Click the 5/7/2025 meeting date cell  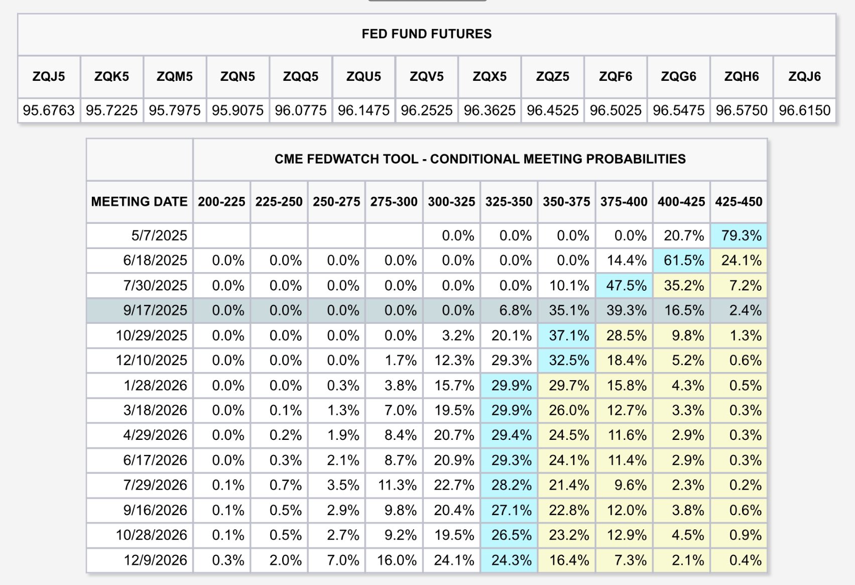click(159, 235)
